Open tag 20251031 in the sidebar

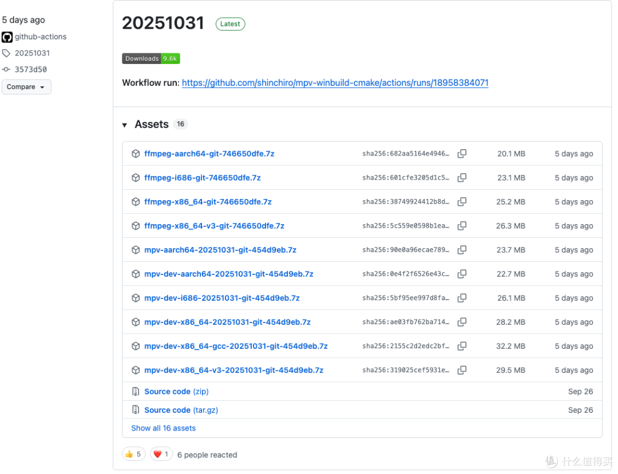pos(32,53)
